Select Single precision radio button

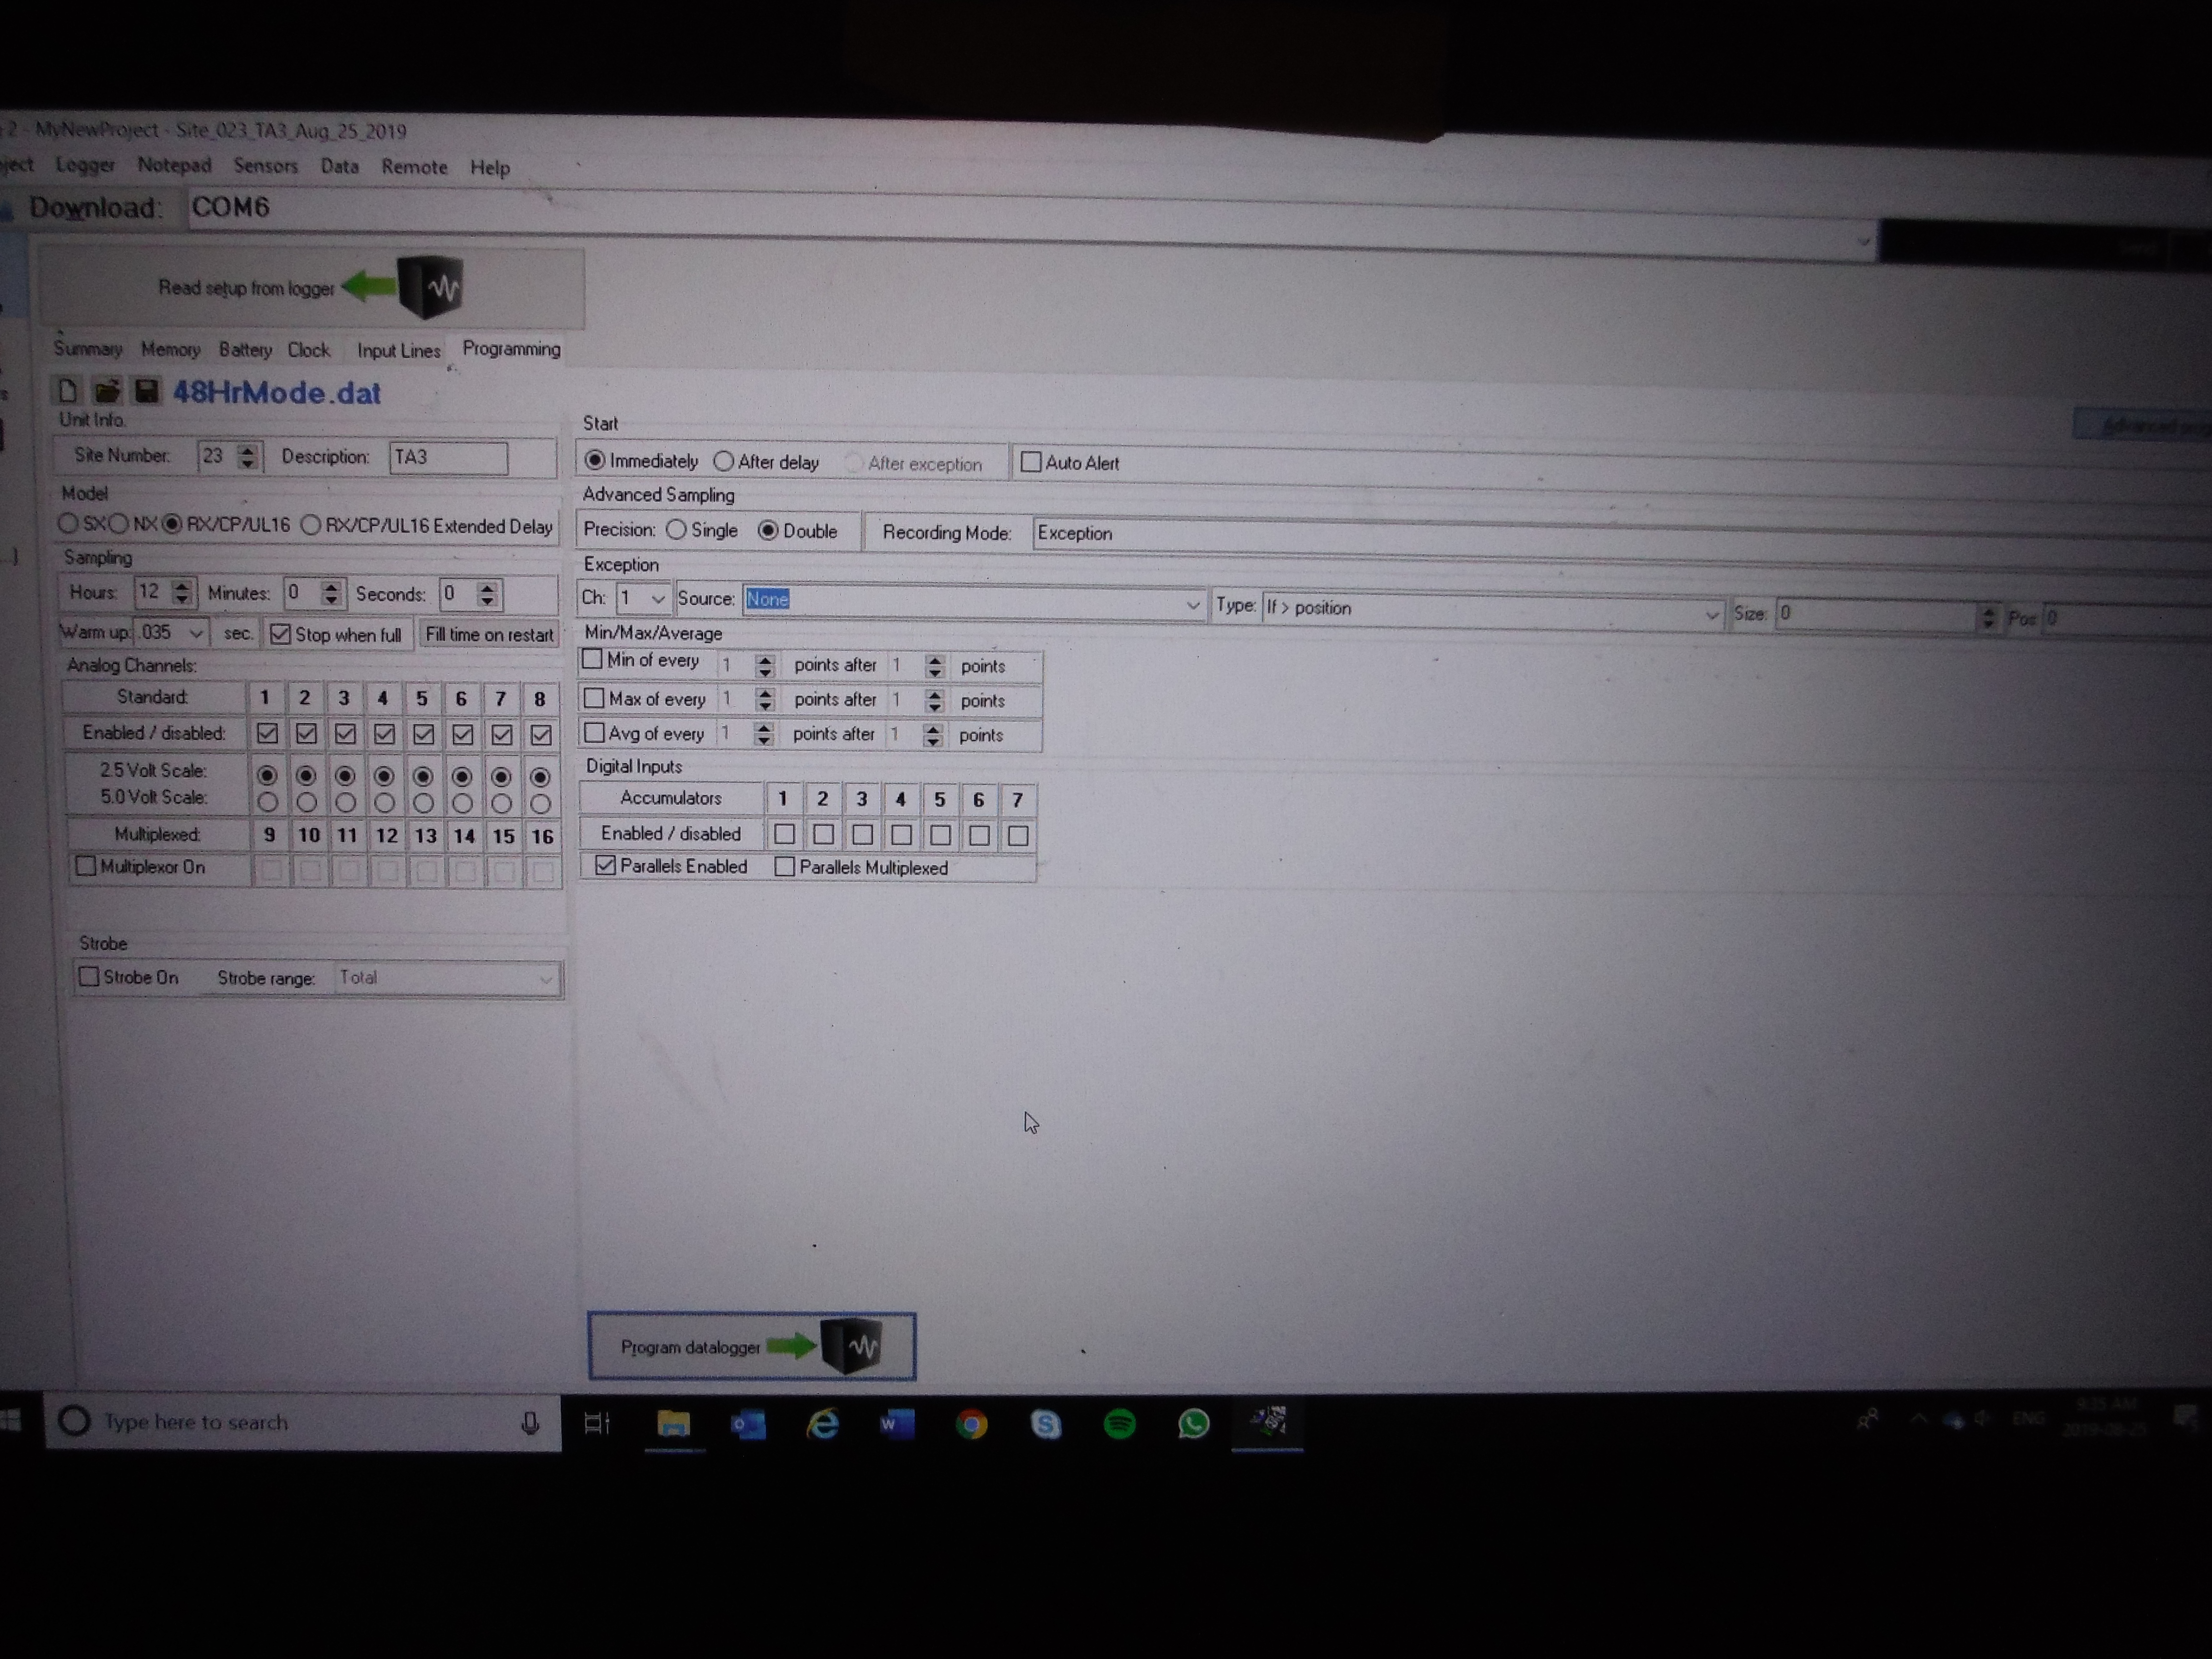[677, 530]
